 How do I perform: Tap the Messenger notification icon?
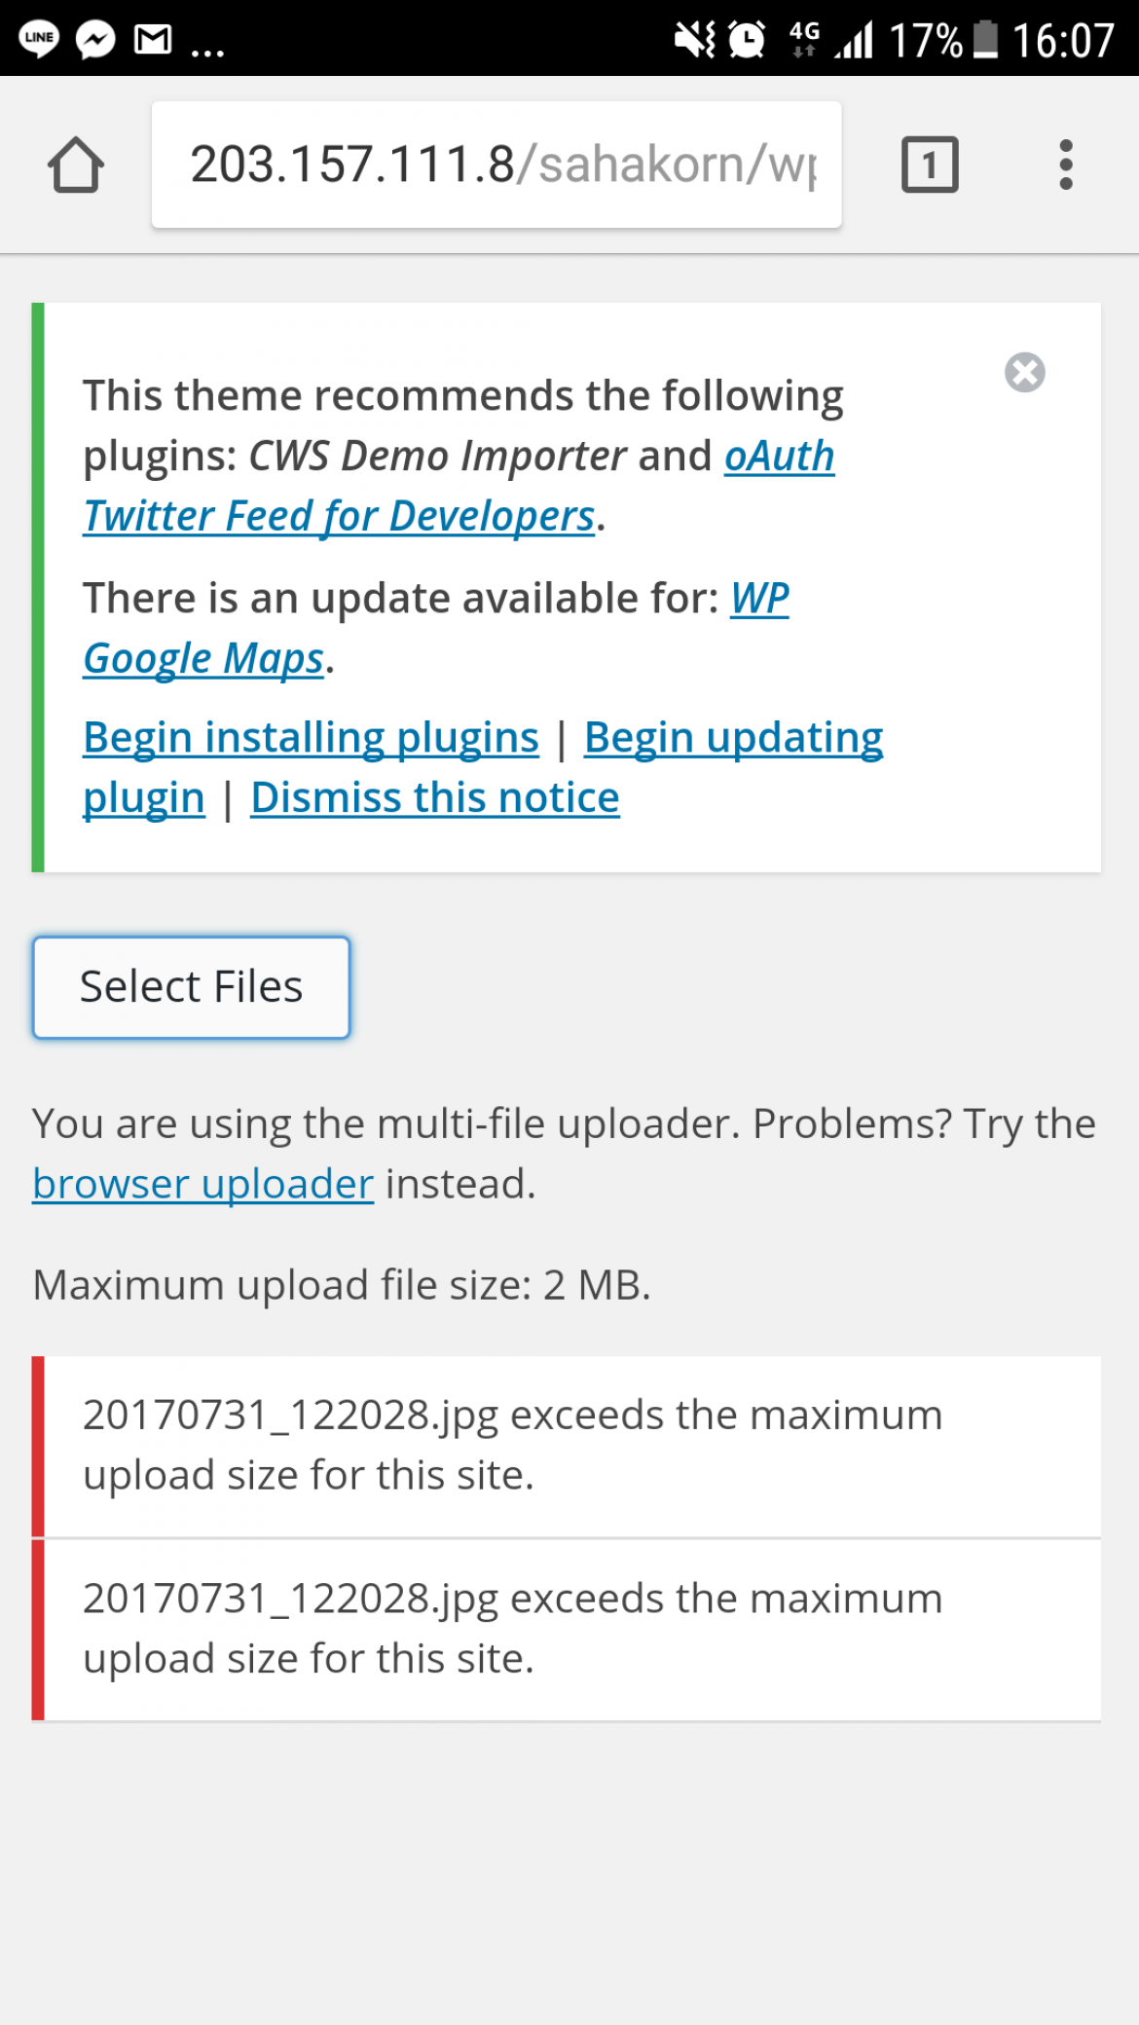(x=96, y=39)
